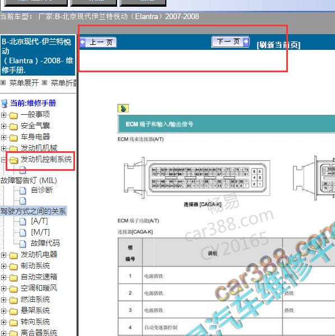Image resolution: width=335 pixels, height=336 pixels.
Task: Click the yellow wrench icon above ECM heading
Action: (x=123, y=109)
